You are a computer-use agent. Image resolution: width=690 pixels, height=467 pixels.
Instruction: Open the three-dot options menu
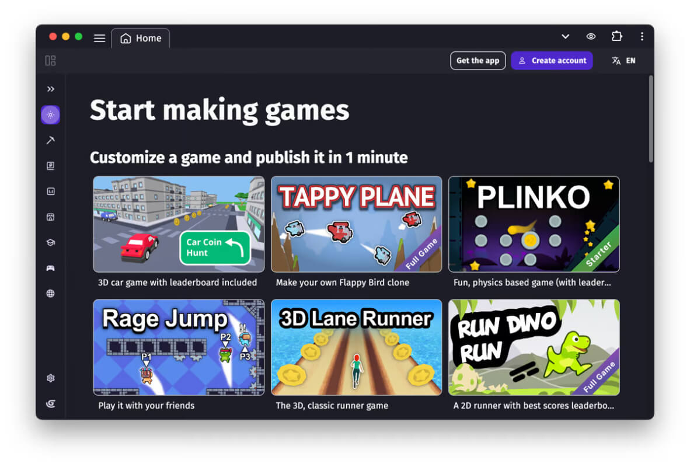click(642, 37)
